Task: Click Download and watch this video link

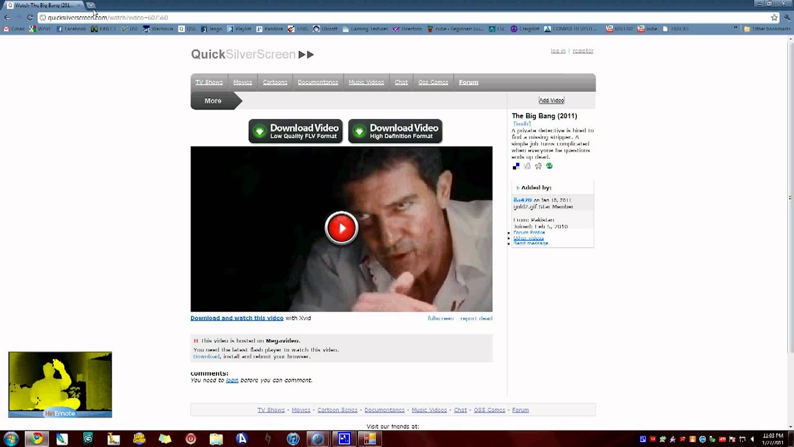Action: 237,318
